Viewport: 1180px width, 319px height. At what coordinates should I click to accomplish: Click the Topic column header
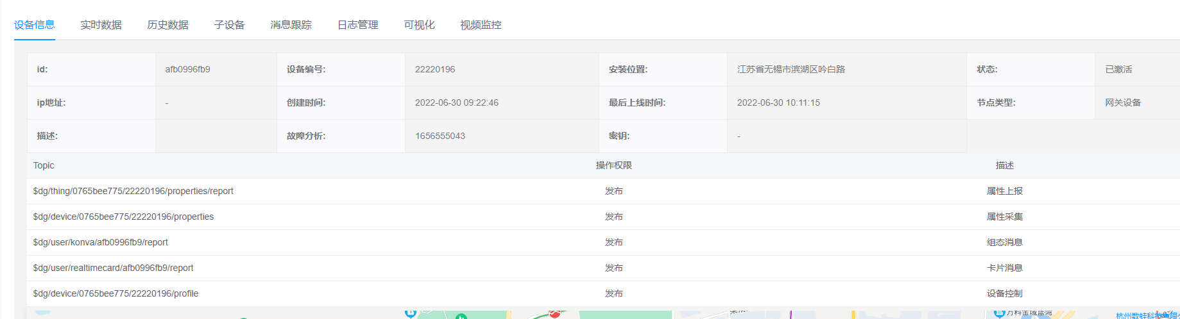[44, 165]
